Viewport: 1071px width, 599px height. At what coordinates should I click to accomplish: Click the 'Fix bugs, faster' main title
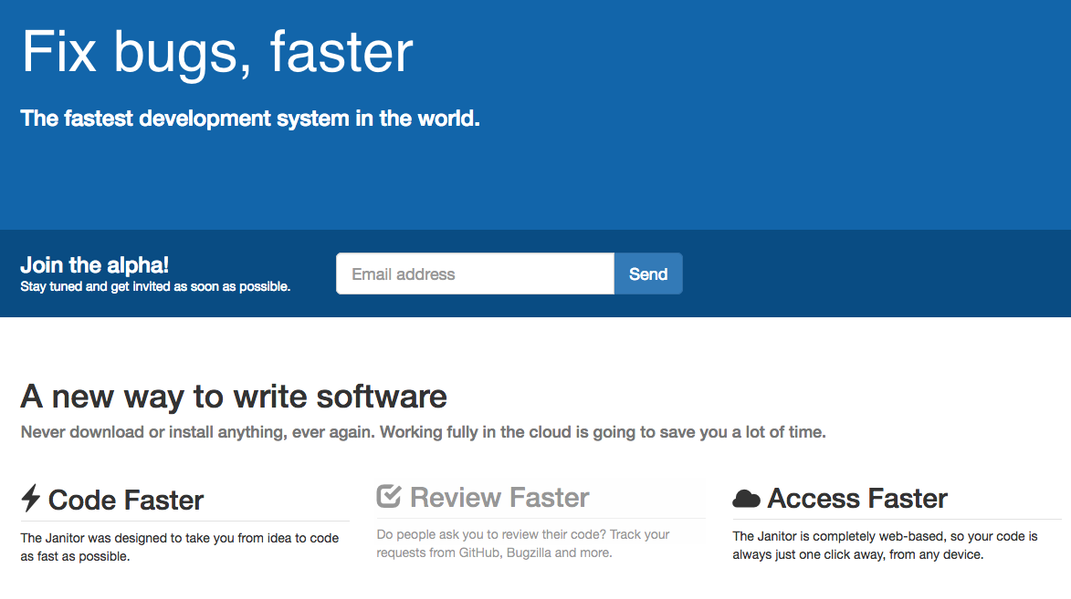(217, 52)
